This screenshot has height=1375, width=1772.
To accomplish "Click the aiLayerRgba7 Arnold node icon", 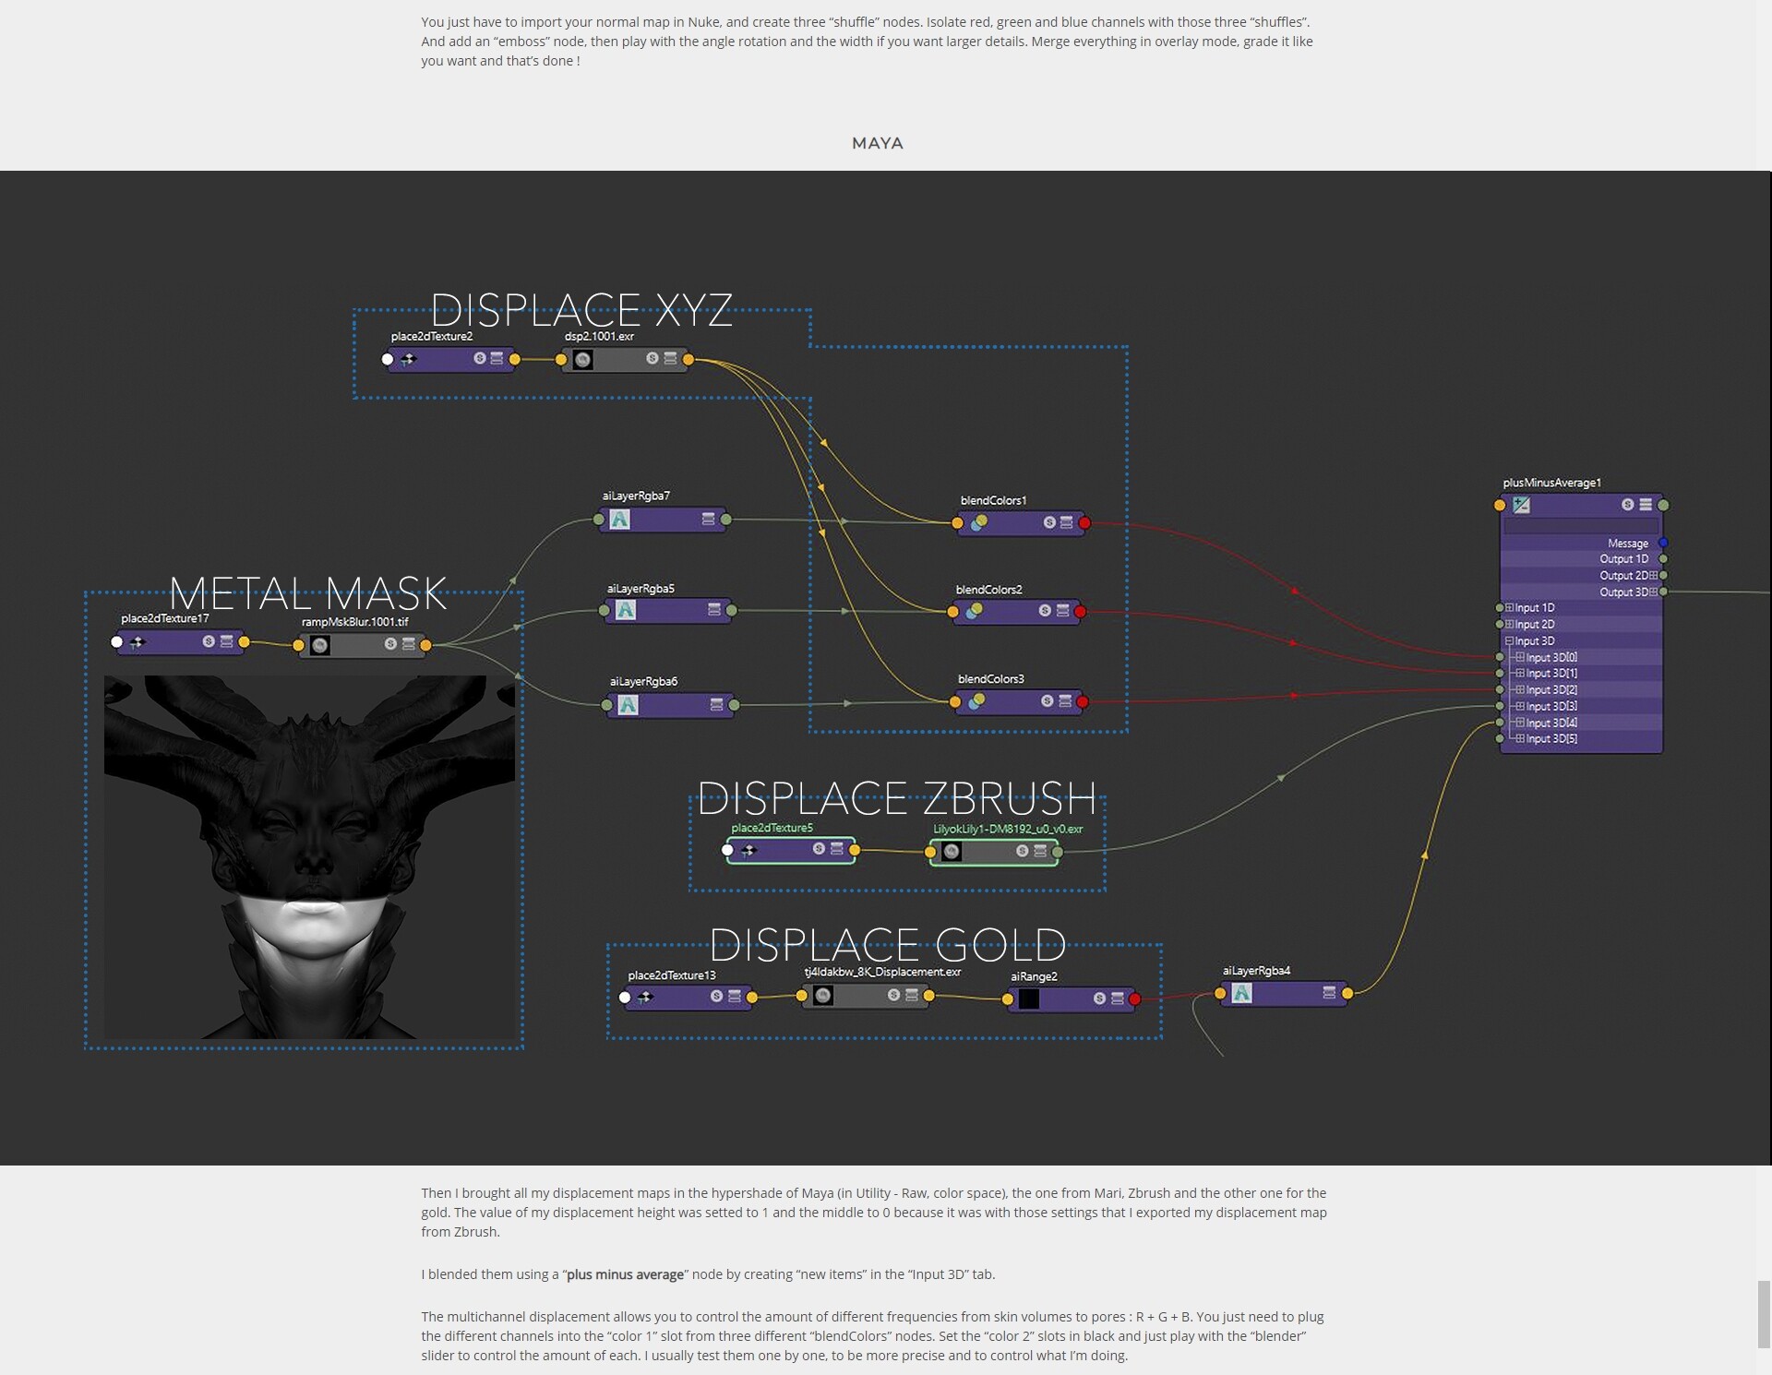I will [x=620, y=520].
